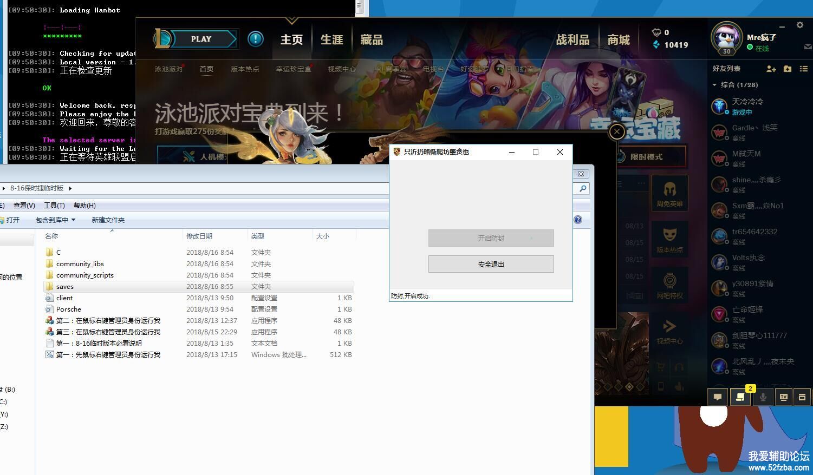The width and height of the screenshot is (813, 475).
Task: Click 新建文件夹 in Explorer toolbar
Action: (x=108, y=220)
